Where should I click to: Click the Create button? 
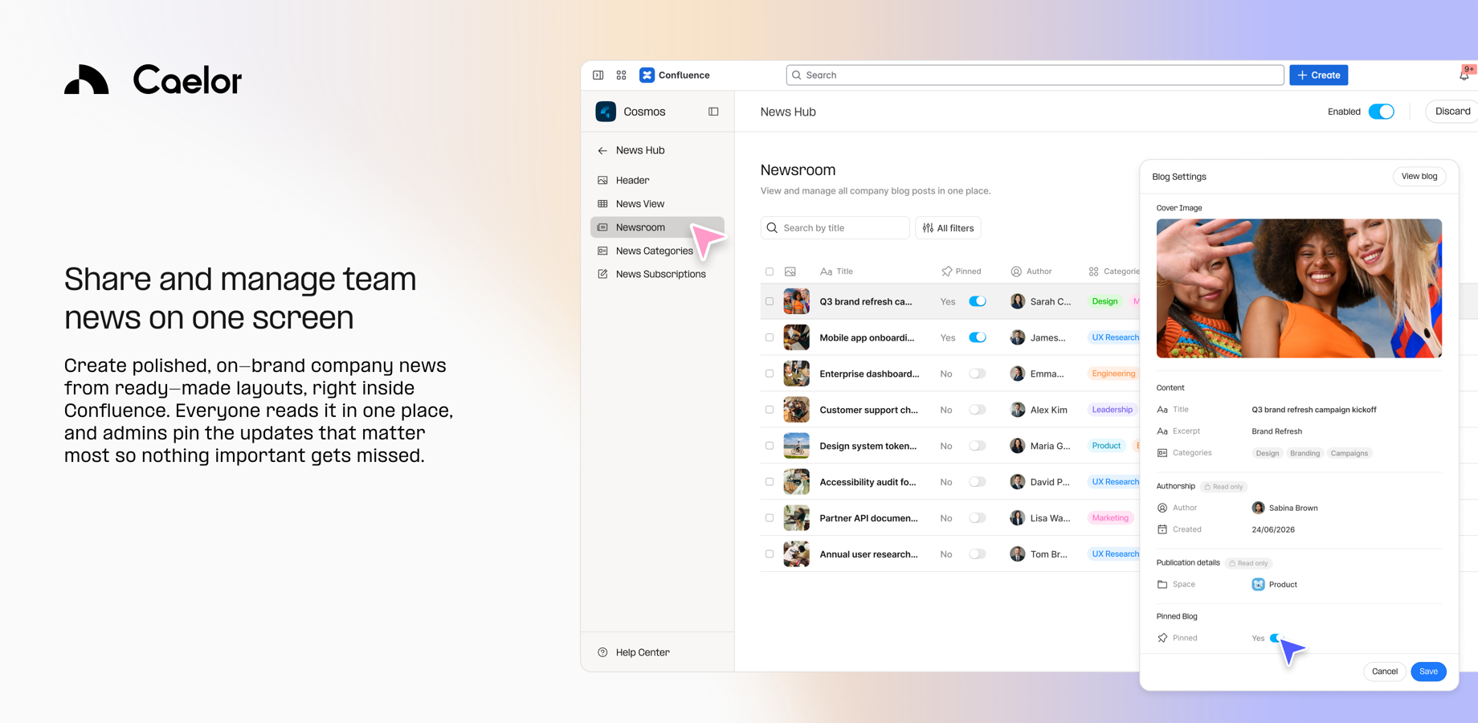click(x=1319, y=75)
